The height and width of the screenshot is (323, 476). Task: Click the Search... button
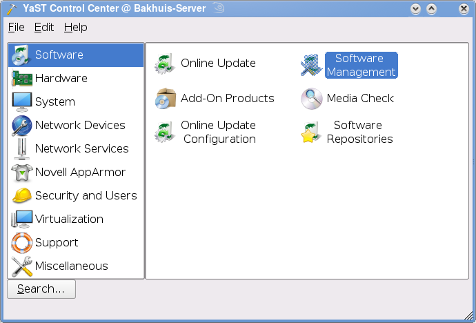click(41, 289)
